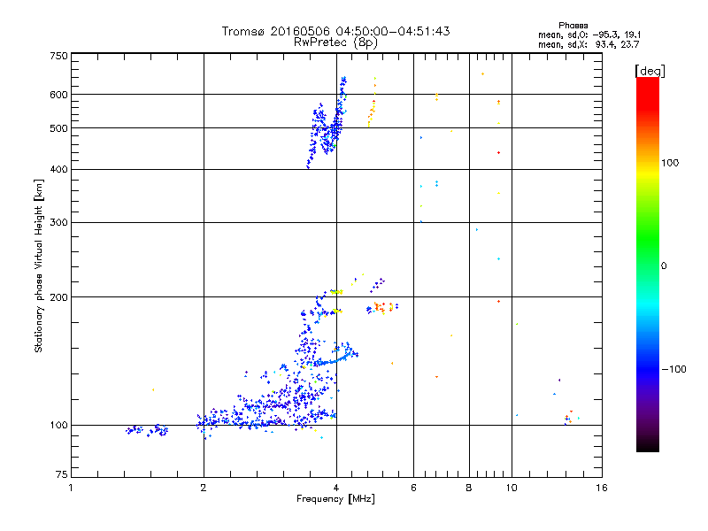This screenshot has width=708, height=531.
Task: Click the y-axis tick label "750"
Action: (x=58, y=56)
